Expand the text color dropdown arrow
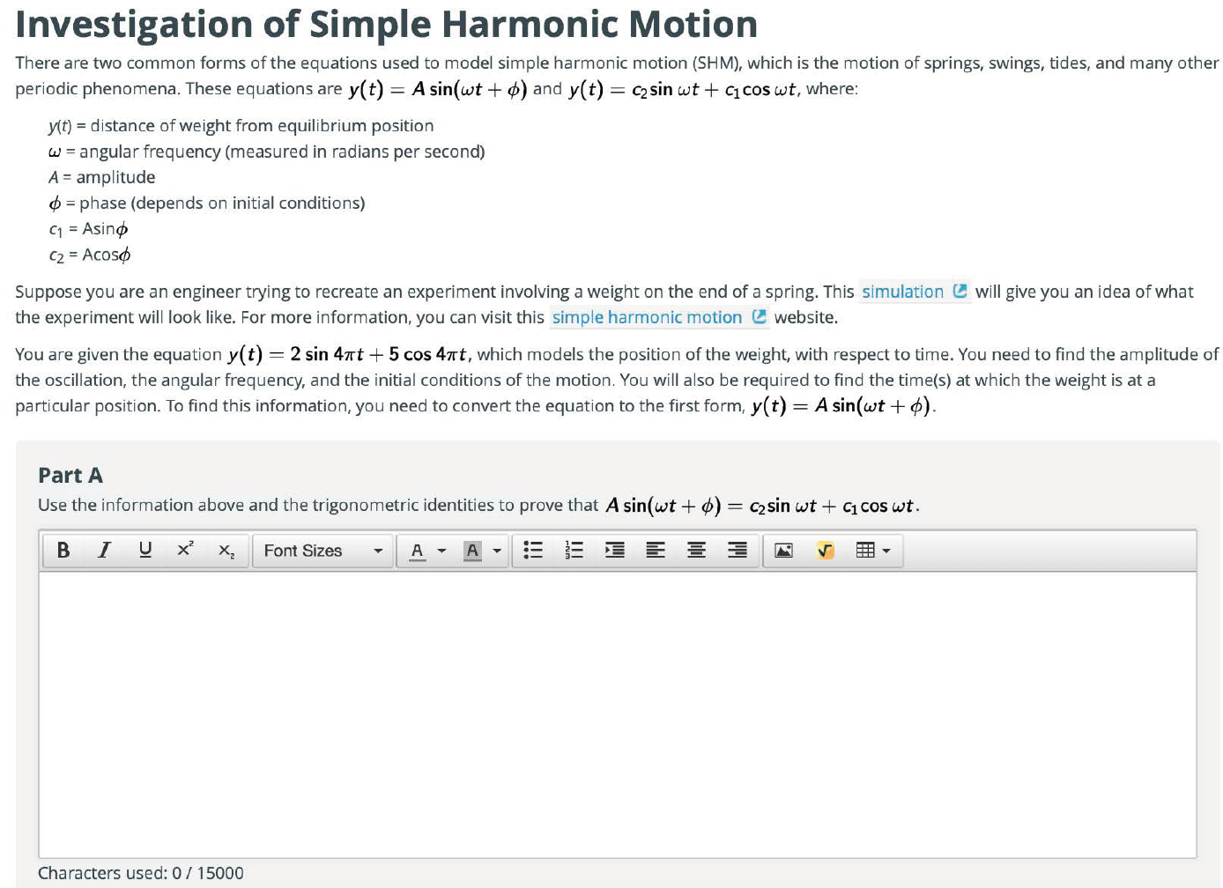 (442, 551)
